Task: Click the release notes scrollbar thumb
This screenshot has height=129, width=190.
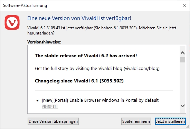Action: 182,60
